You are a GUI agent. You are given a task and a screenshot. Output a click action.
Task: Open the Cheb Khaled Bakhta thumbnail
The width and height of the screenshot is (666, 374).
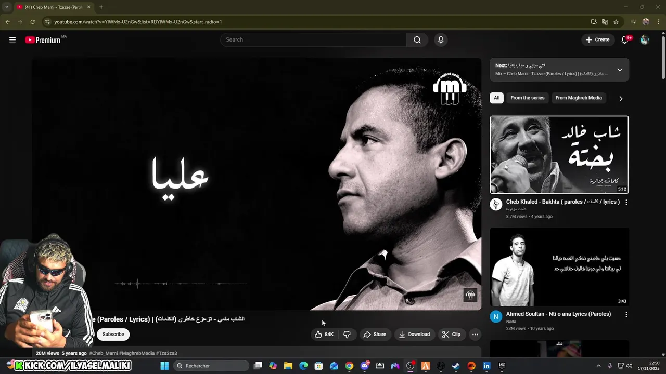click(x=559, y=155)
